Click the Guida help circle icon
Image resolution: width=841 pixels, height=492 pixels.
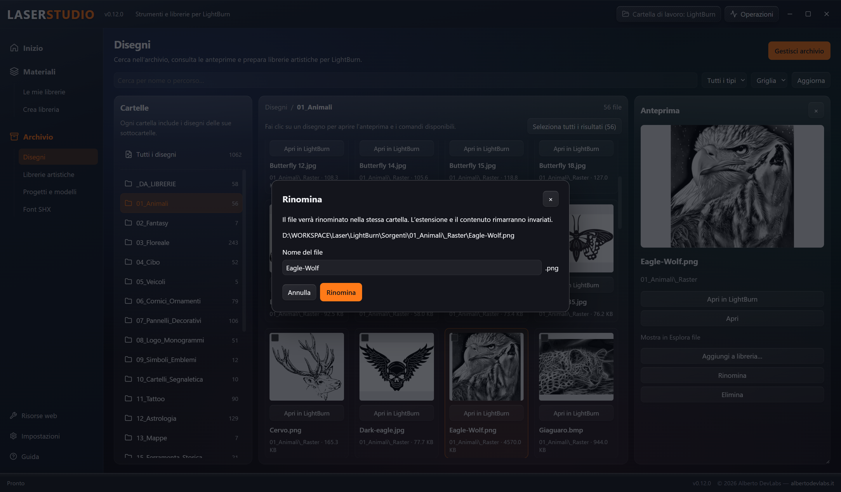[13, 456]
